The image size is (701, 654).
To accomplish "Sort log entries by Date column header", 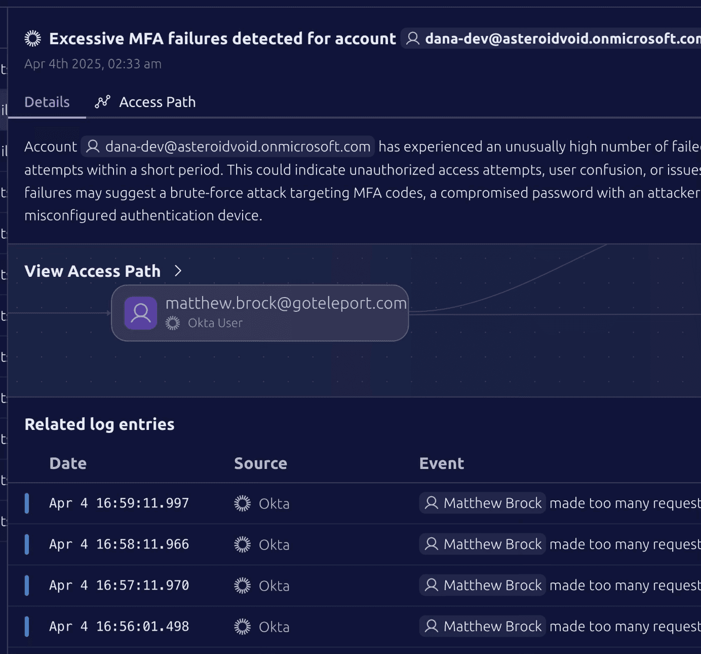I will click(x=68, y=463).
